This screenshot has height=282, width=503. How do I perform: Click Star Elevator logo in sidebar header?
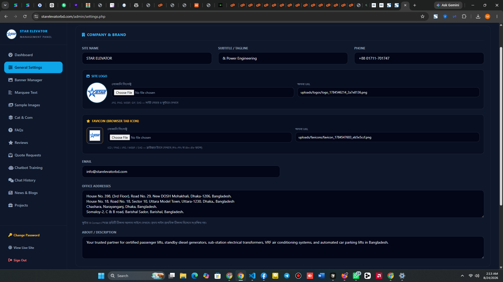click(12, 34)
